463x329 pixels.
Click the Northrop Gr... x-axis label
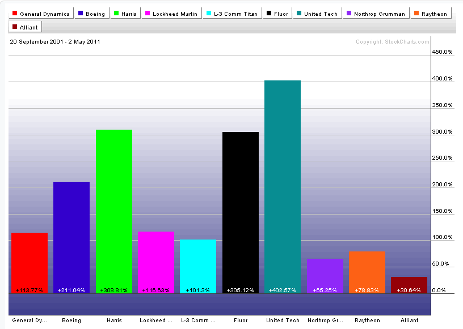click(325, 321)
